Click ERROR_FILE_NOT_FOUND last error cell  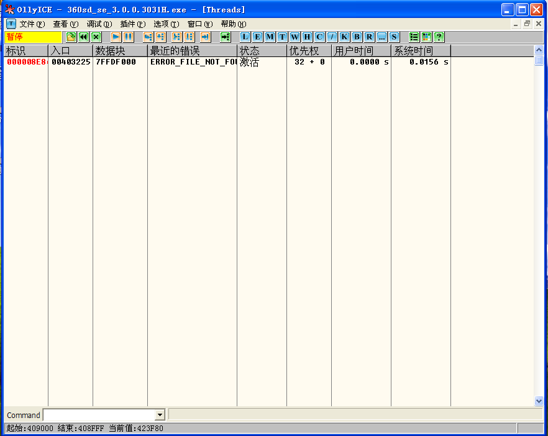pyautogui.click(x=193, y=62)
